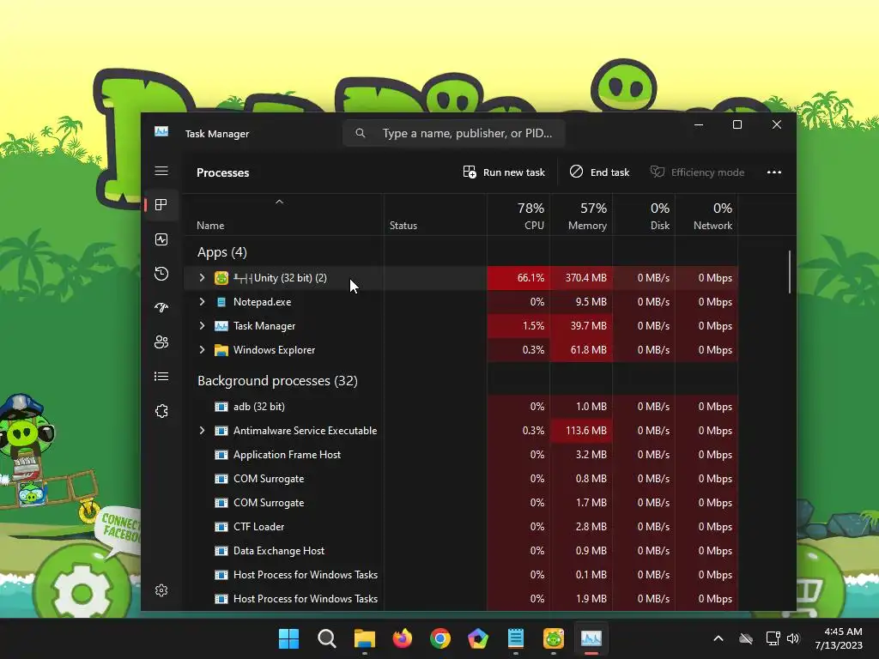The image size is (879, 659).
Task: Select the Processes page icon in sidebar
Action: coord(161,204)
